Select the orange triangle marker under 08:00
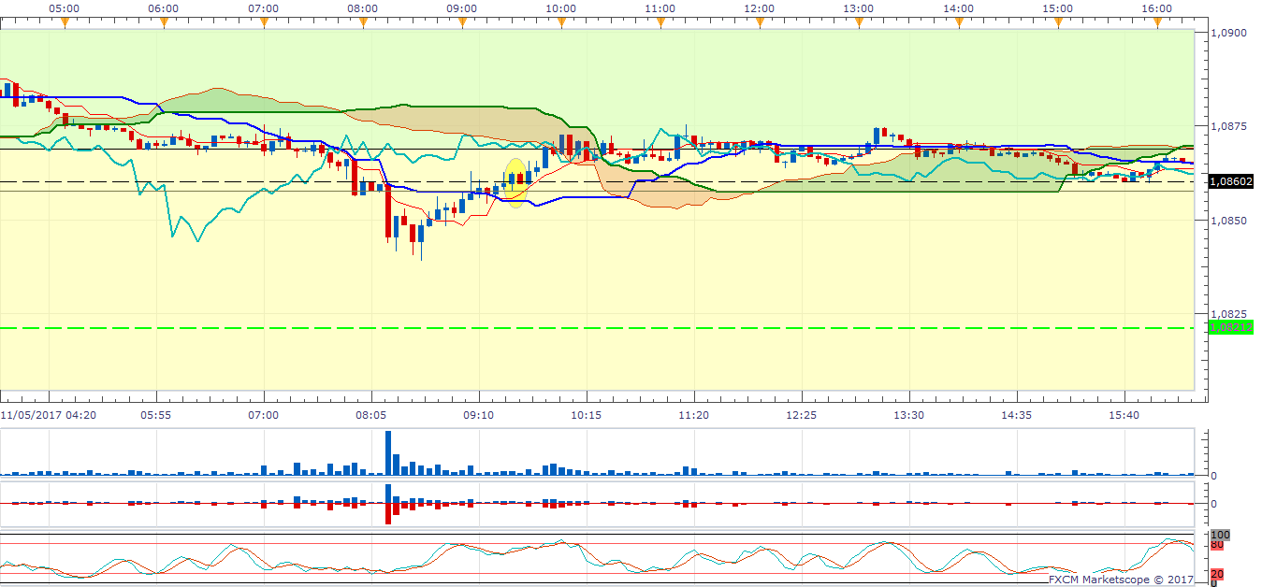This screenshot has width=1262, height=587. [362, 22]
